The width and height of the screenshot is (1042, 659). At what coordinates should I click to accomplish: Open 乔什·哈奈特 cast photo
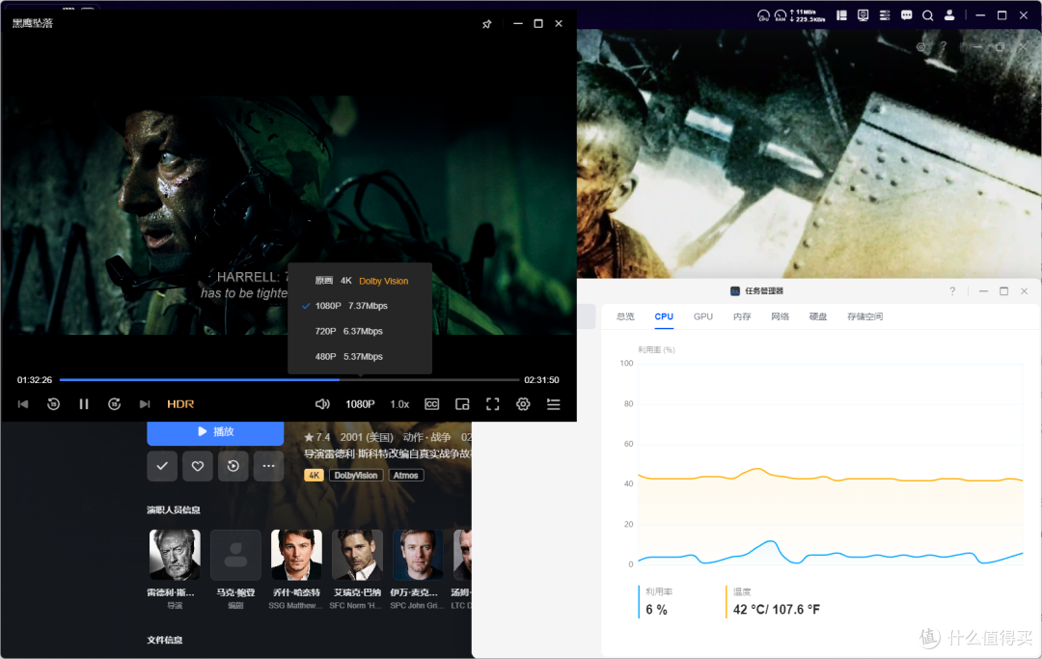point(296,555)
